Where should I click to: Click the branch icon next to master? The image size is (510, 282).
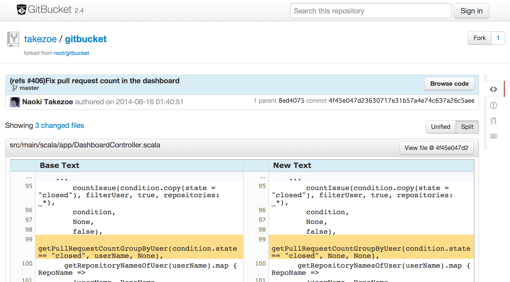coord(15,88)
